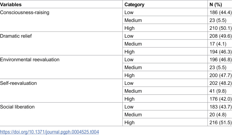Click the 176 (42.0) value cell
This screenshot has height=135, width=232.
point(221,99)
